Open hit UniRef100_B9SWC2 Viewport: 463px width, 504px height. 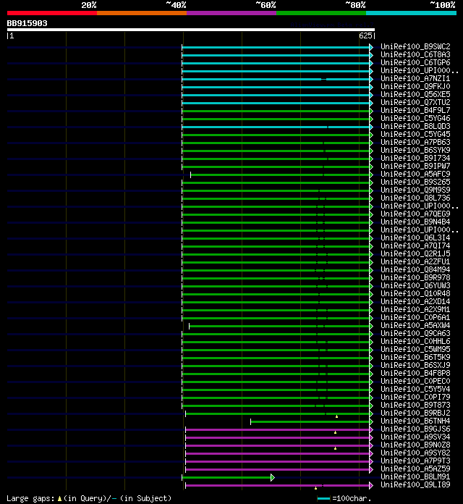(x=415, y=46)
